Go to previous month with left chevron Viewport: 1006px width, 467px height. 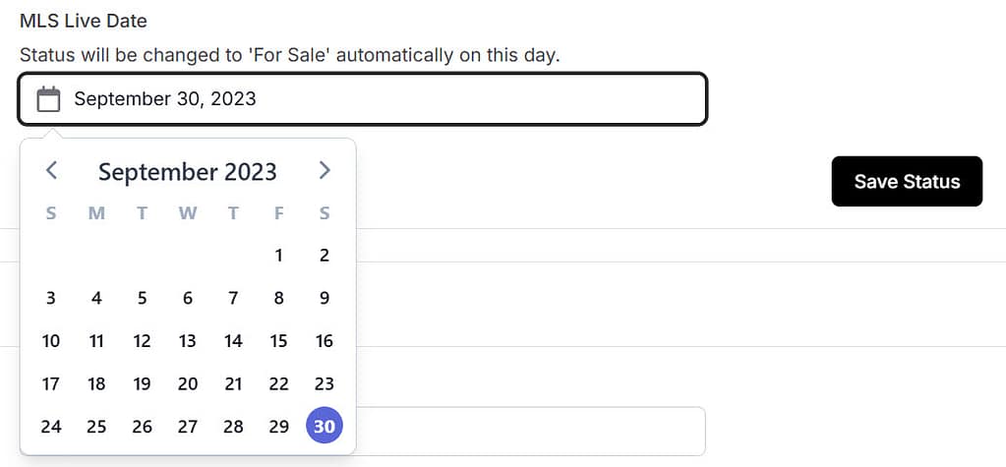52,171
